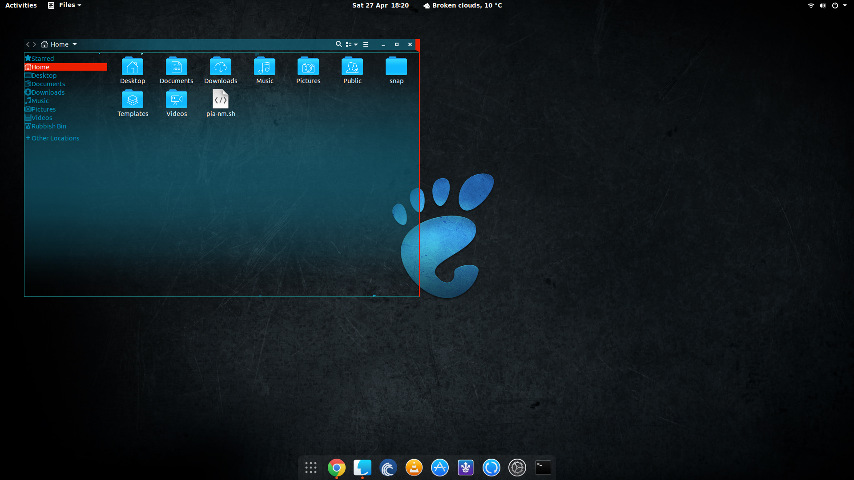The width and height of the screenshot is (854, 480).
Task: Launch Terminal from the dock
Action: tap(543, 468)
